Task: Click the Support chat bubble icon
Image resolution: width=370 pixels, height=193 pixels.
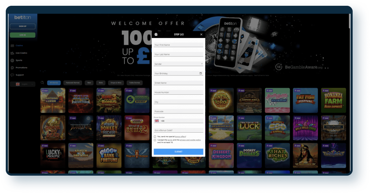Action: 12,75
